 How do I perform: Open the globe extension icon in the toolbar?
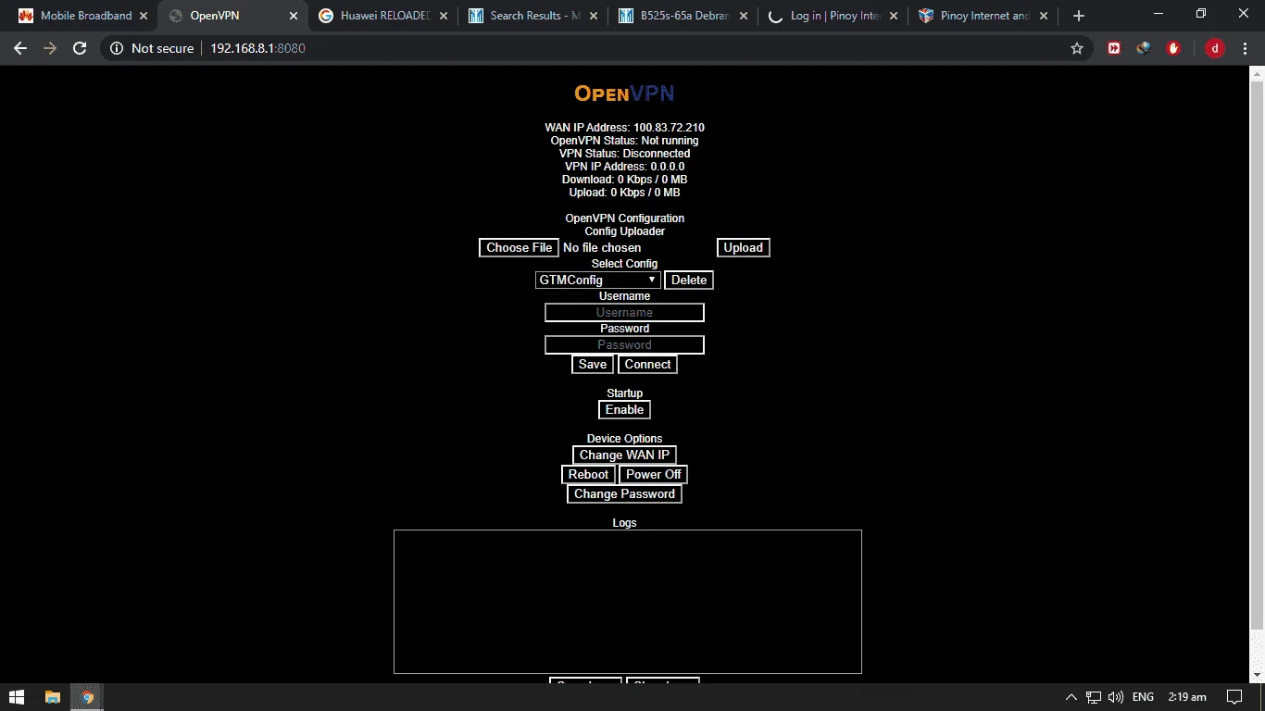point(1144,48)
